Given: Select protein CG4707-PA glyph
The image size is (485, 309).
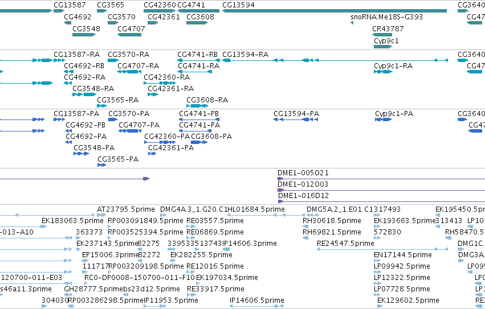Looking at the screenshot, I should 130,131.
